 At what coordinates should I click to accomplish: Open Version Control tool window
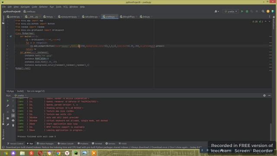click(15, 143)
